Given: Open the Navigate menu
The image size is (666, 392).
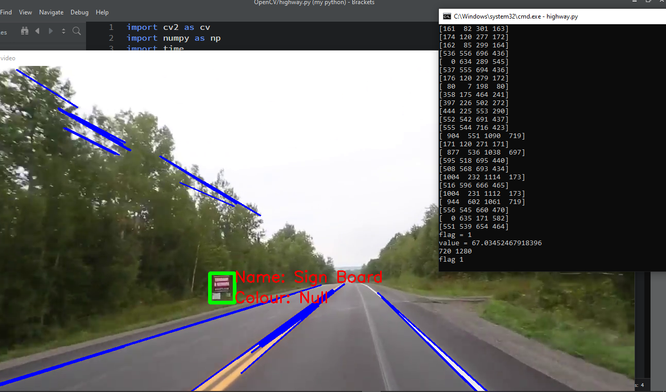Looking at the screenshot, I should pyautogui.click(x=52, y=12).
